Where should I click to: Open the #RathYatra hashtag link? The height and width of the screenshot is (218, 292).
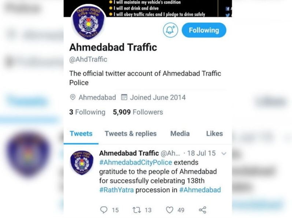pyautogui.click(x=117, y=190)
